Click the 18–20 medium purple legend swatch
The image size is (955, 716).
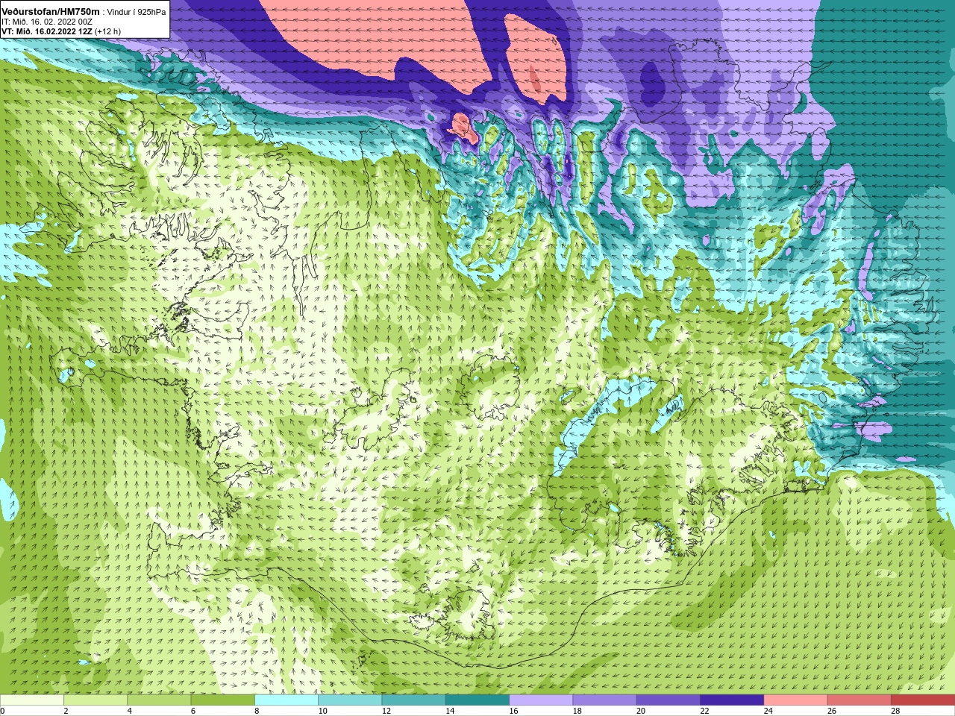click(x=604, y=700)
